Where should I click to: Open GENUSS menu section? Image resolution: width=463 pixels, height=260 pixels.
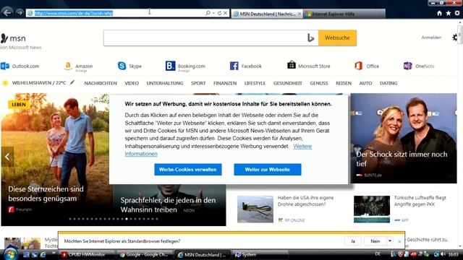point(319,83)
